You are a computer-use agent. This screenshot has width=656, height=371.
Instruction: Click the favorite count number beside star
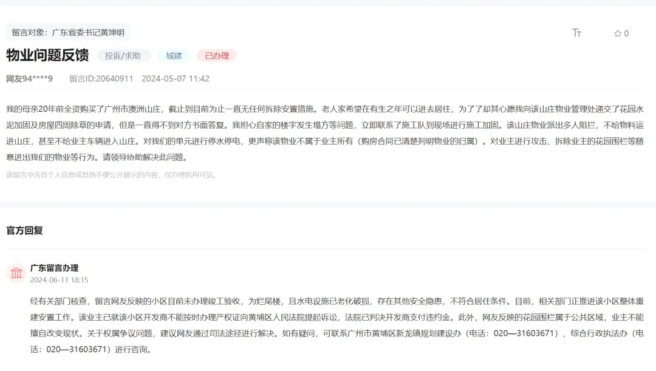click(626, 33)
